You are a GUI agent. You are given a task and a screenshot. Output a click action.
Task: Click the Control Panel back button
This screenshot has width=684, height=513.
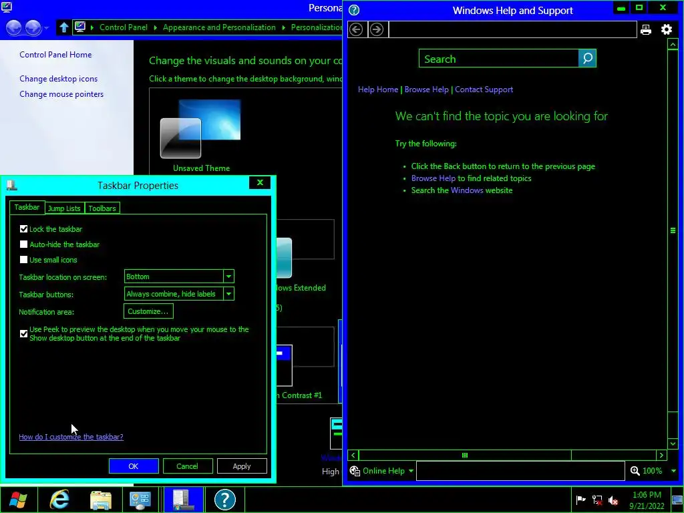point(13,27)
